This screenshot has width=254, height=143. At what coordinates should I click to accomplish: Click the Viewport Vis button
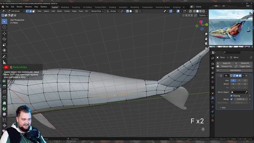225,66
